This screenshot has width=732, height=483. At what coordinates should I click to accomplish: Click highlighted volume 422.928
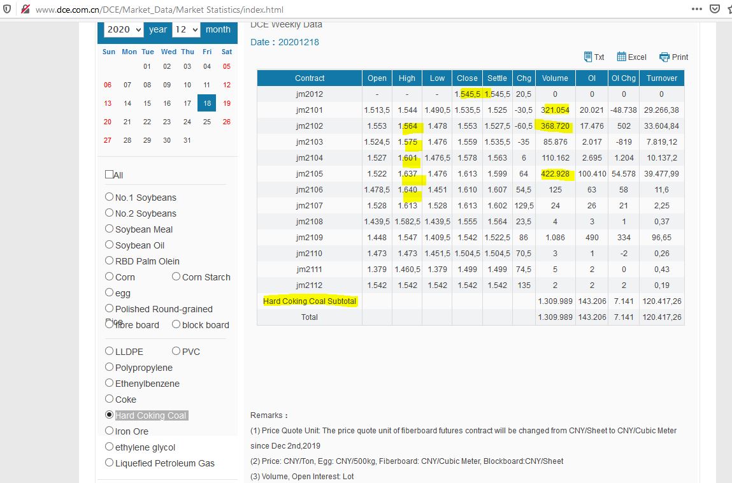tap(555, 174)
